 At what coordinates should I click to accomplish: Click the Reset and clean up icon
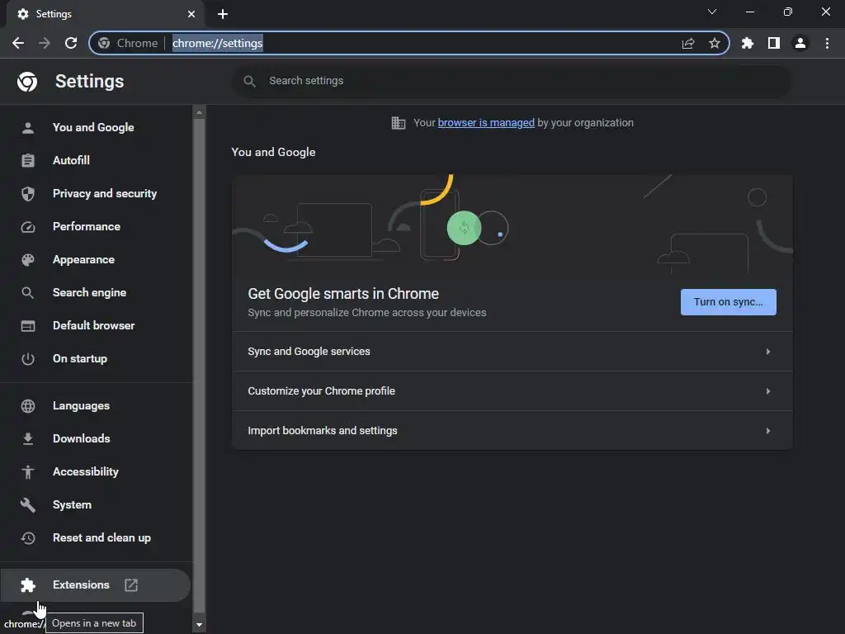pos(28,538)
